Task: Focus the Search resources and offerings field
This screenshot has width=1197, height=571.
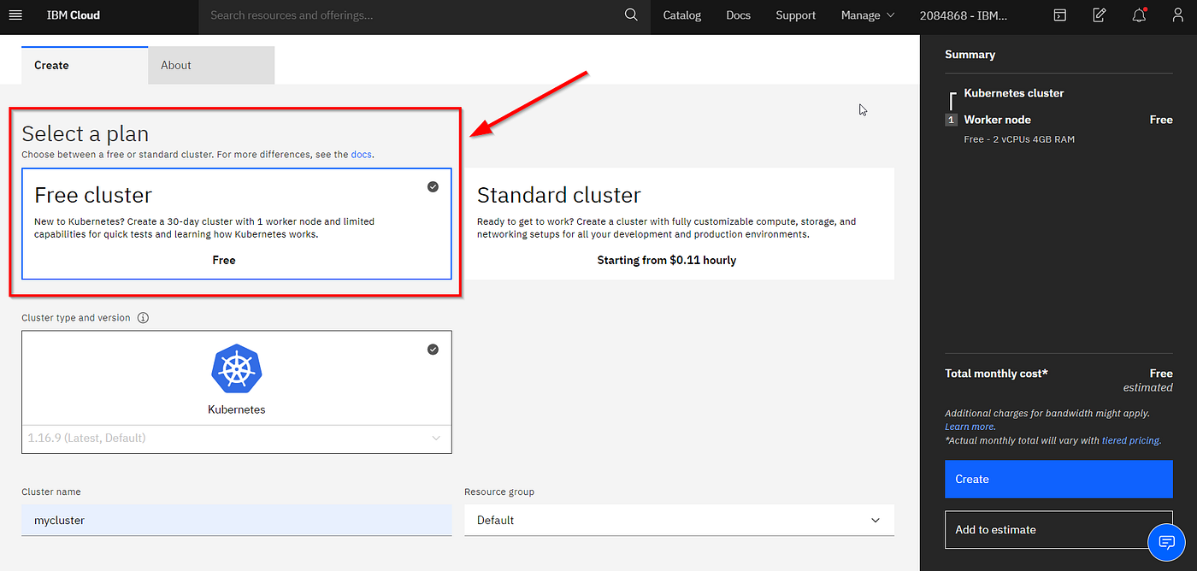Action: pos(410,15)
